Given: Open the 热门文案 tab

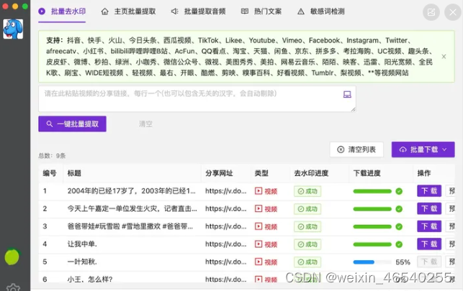Looking at the screenshot, I should coord(261,11).
